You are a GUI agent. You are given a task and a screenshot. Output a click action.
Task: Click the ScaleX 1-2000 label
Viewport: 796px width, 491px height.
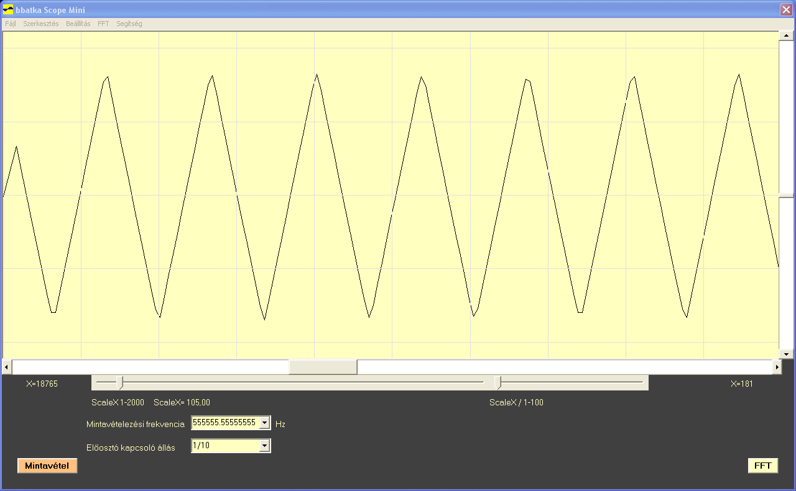point(118,403)
